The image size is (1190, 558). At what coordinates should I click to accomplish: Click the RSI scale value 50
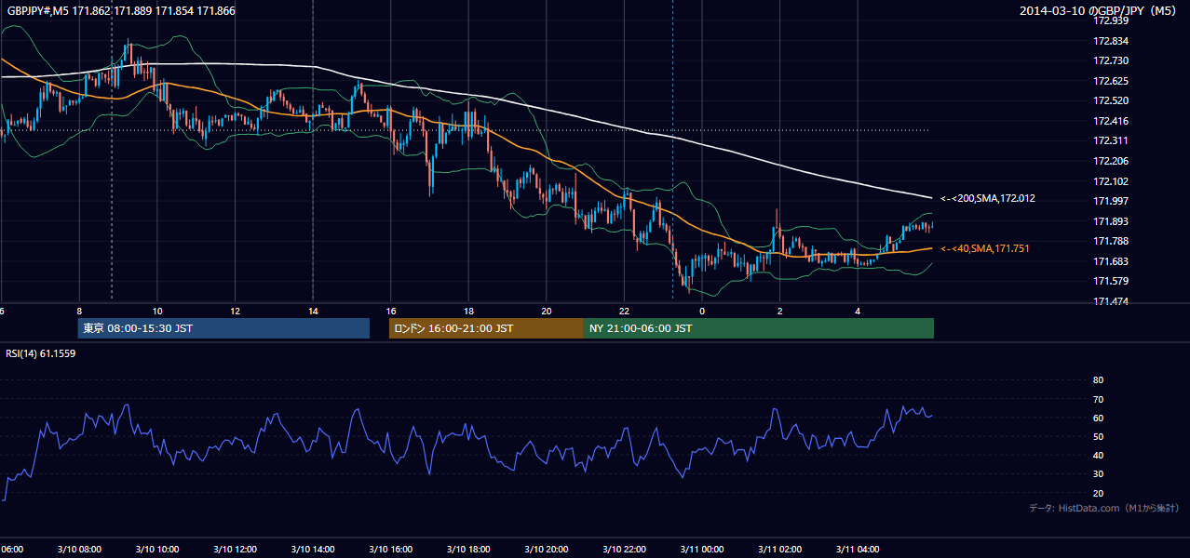pyautogui.click(x=1098, y=436)
